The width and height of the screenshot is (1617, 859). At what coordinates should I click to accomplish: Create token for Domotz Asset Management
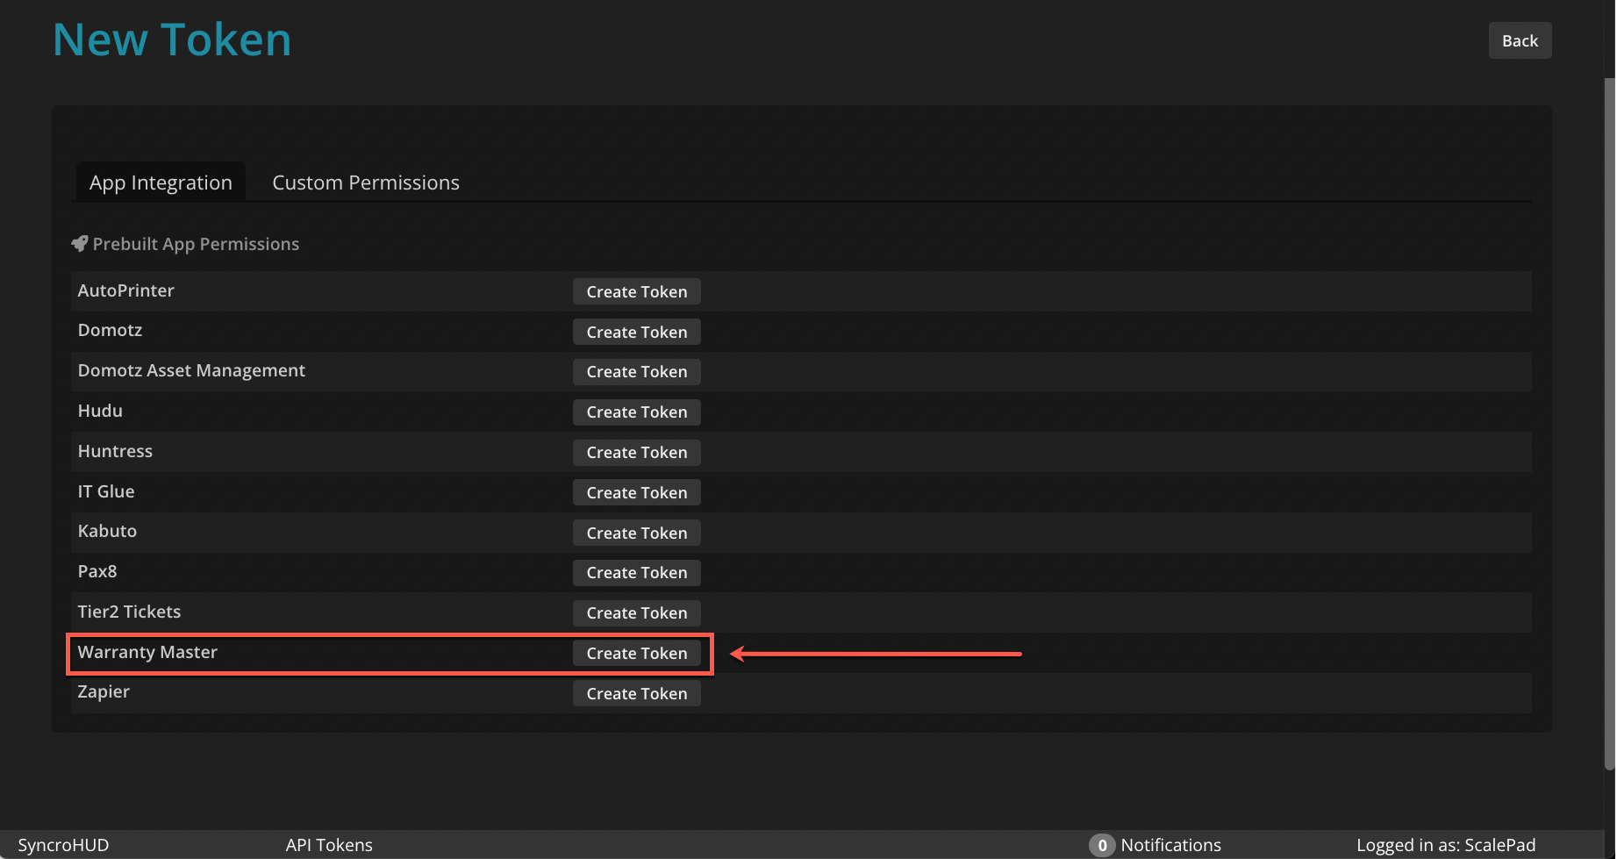[x=637, y=372]
